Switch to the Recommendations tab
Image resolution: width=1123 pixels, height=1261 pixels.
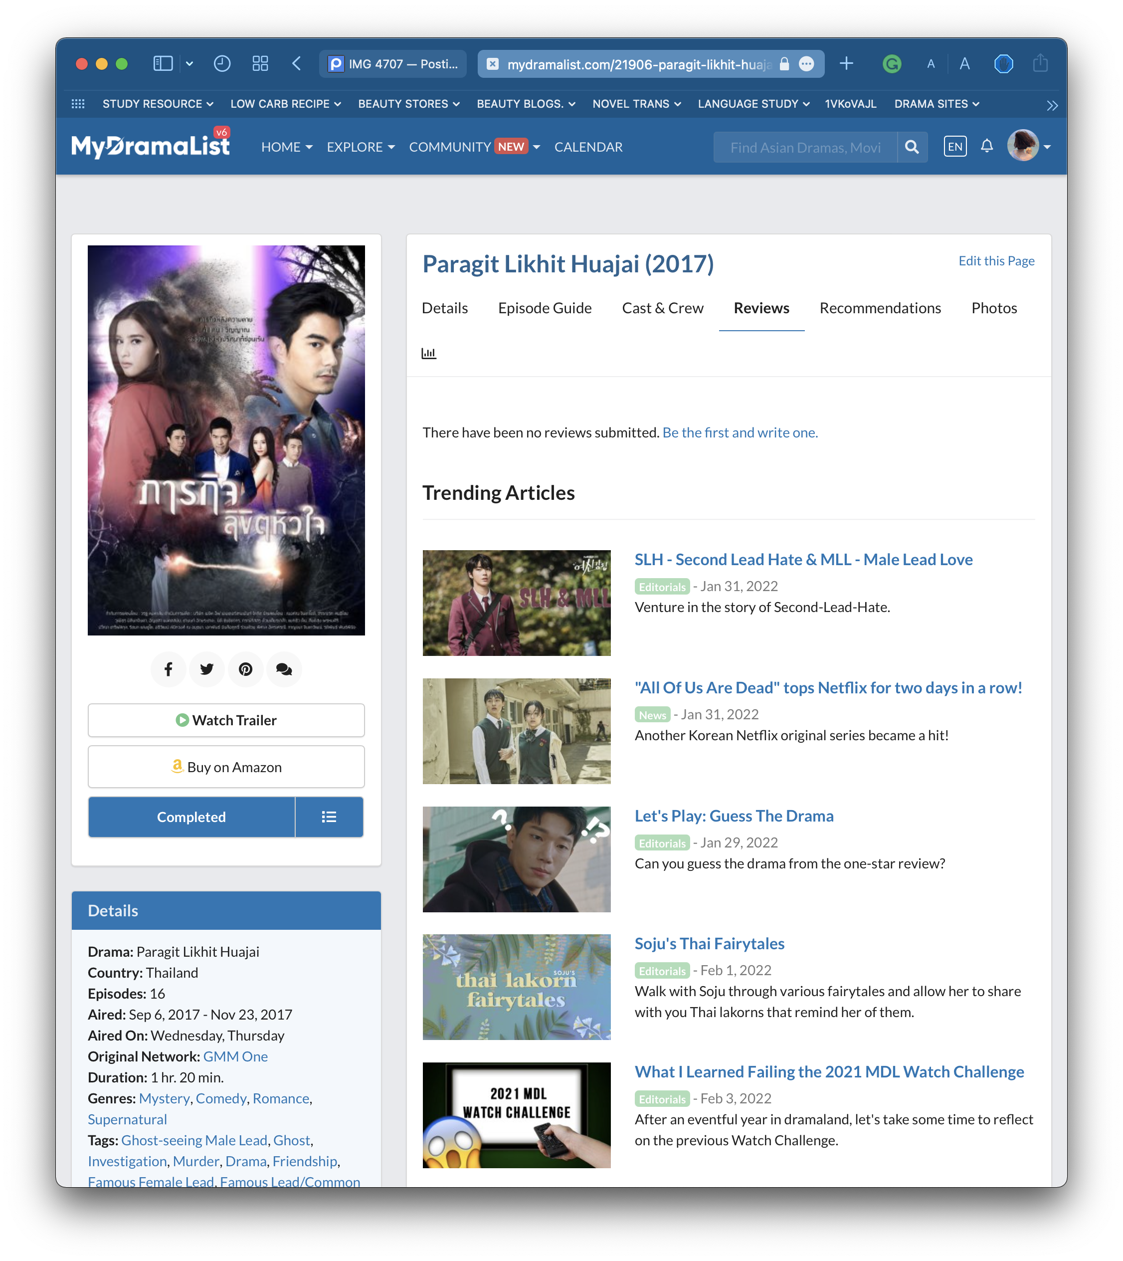(881, 308)
